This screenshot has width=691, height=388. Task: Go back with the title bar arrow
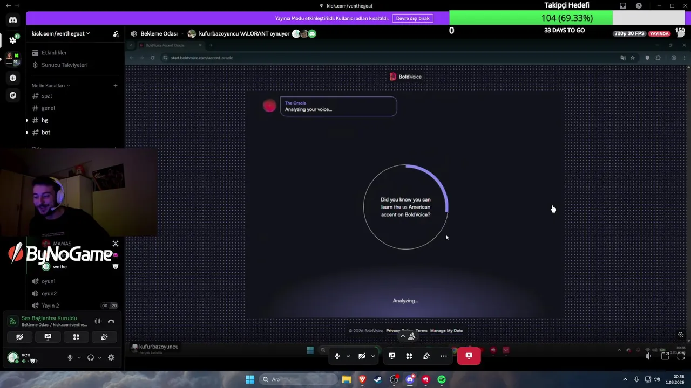[8, 5]
